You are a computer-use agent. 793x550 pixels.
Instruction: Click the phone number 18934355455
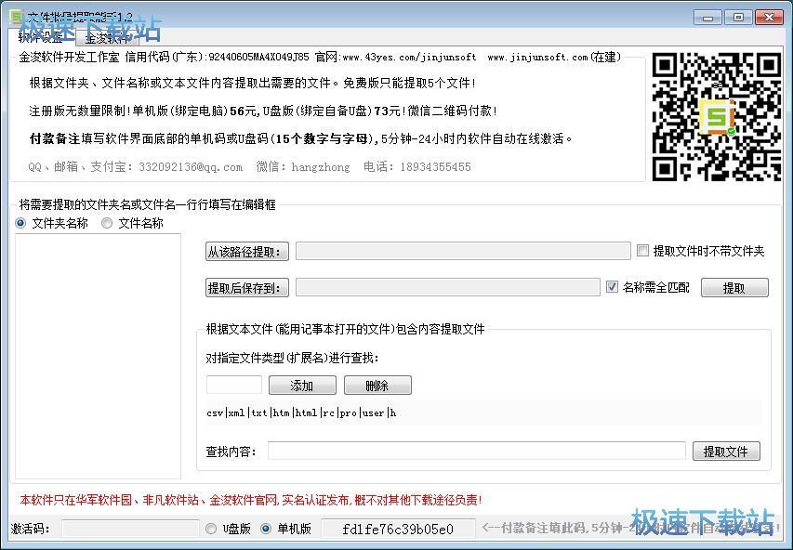[x=435, y=167]
